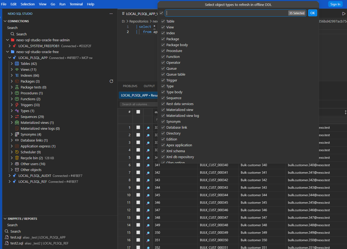Click the Tables grid icon in tree

pos(17,64)
